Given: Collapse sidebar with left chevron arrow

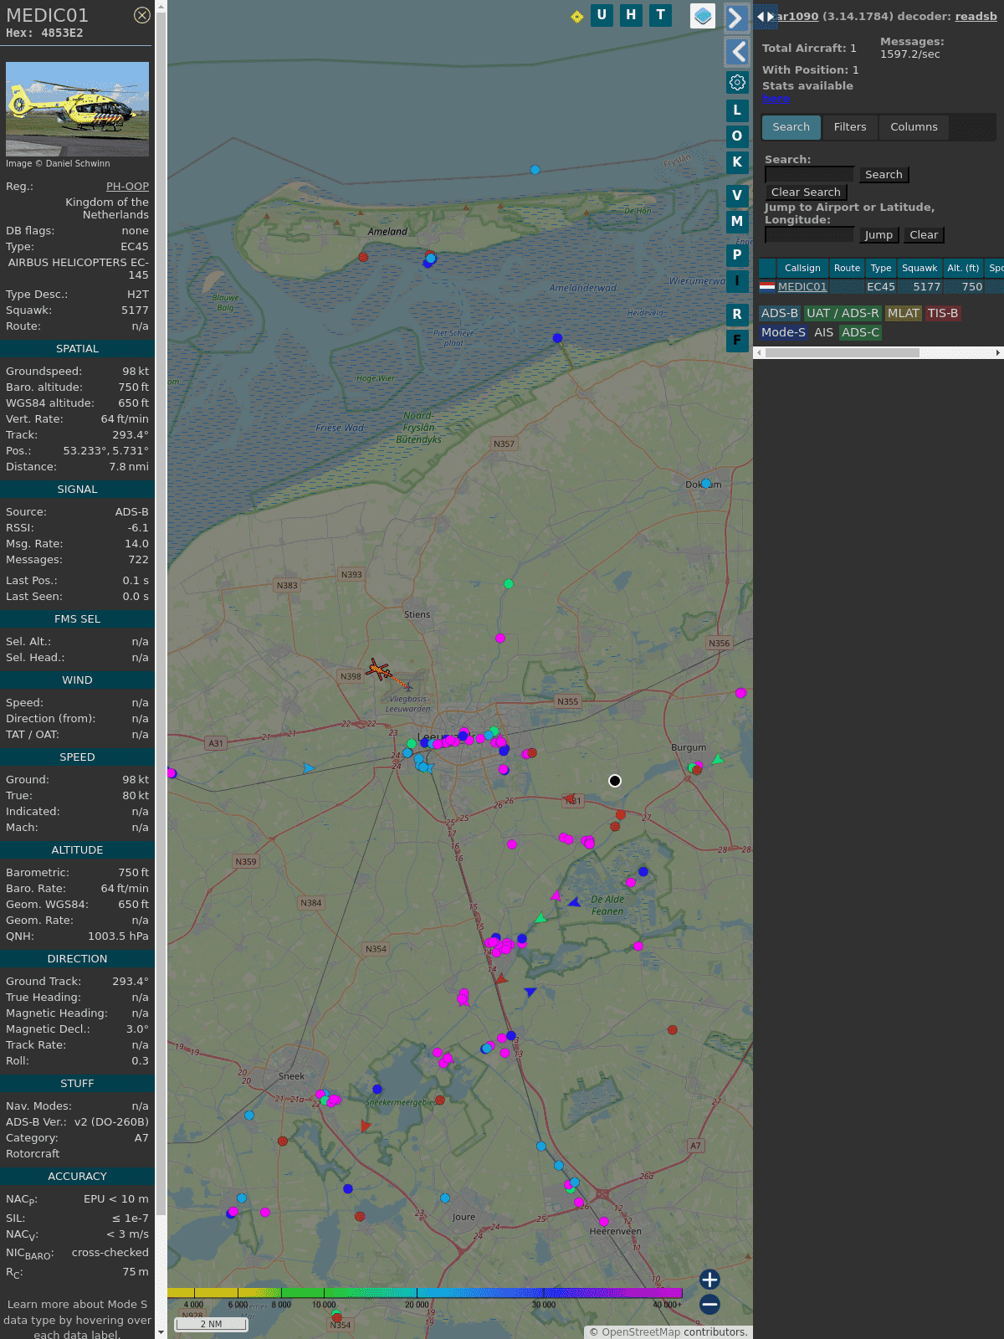Looking at the screenshot, I should (x=736, y=52).
